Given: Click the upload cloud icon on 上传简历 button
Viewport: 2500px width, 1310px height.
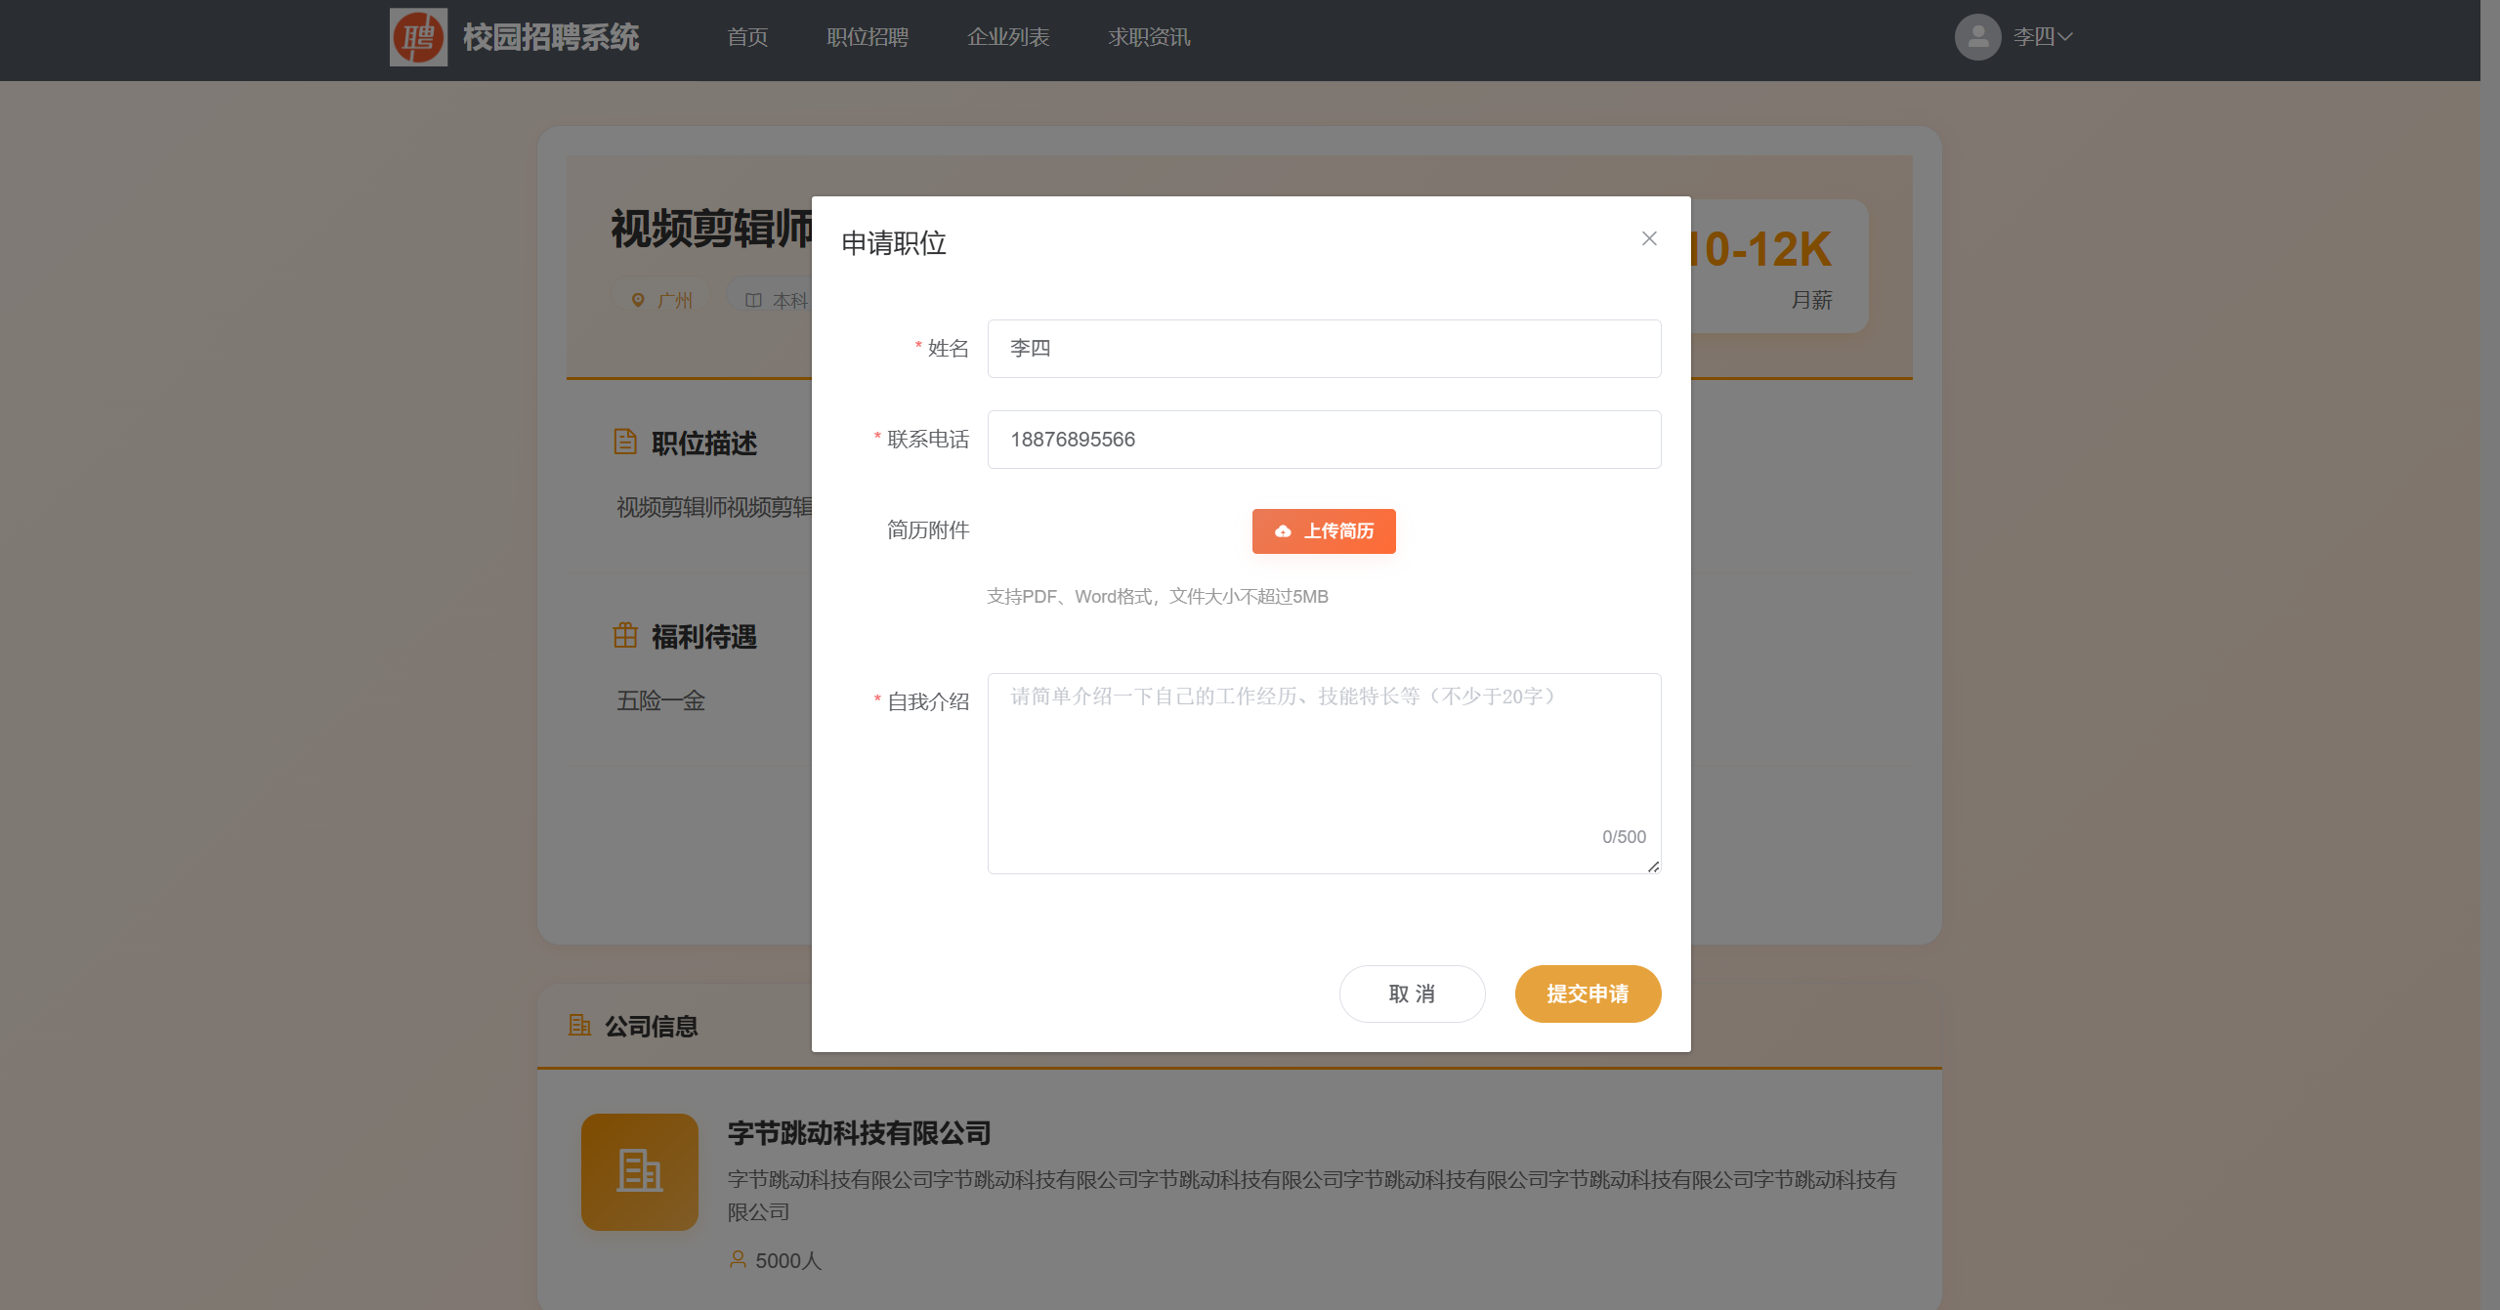Looking at the screenshot, I should 1282,530.
